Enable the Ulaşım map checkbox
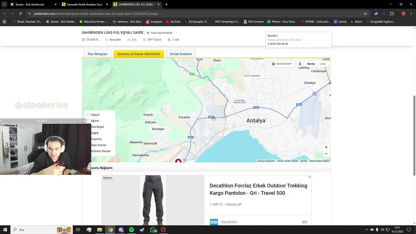The height and width of the screenshot is (234, 416). pyautogui.click(x=88, y=115)
